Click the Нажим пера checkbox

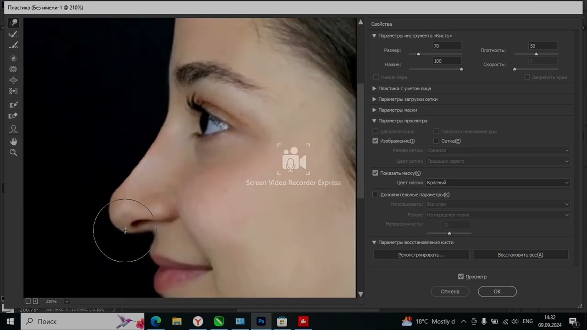coord(376,77)
